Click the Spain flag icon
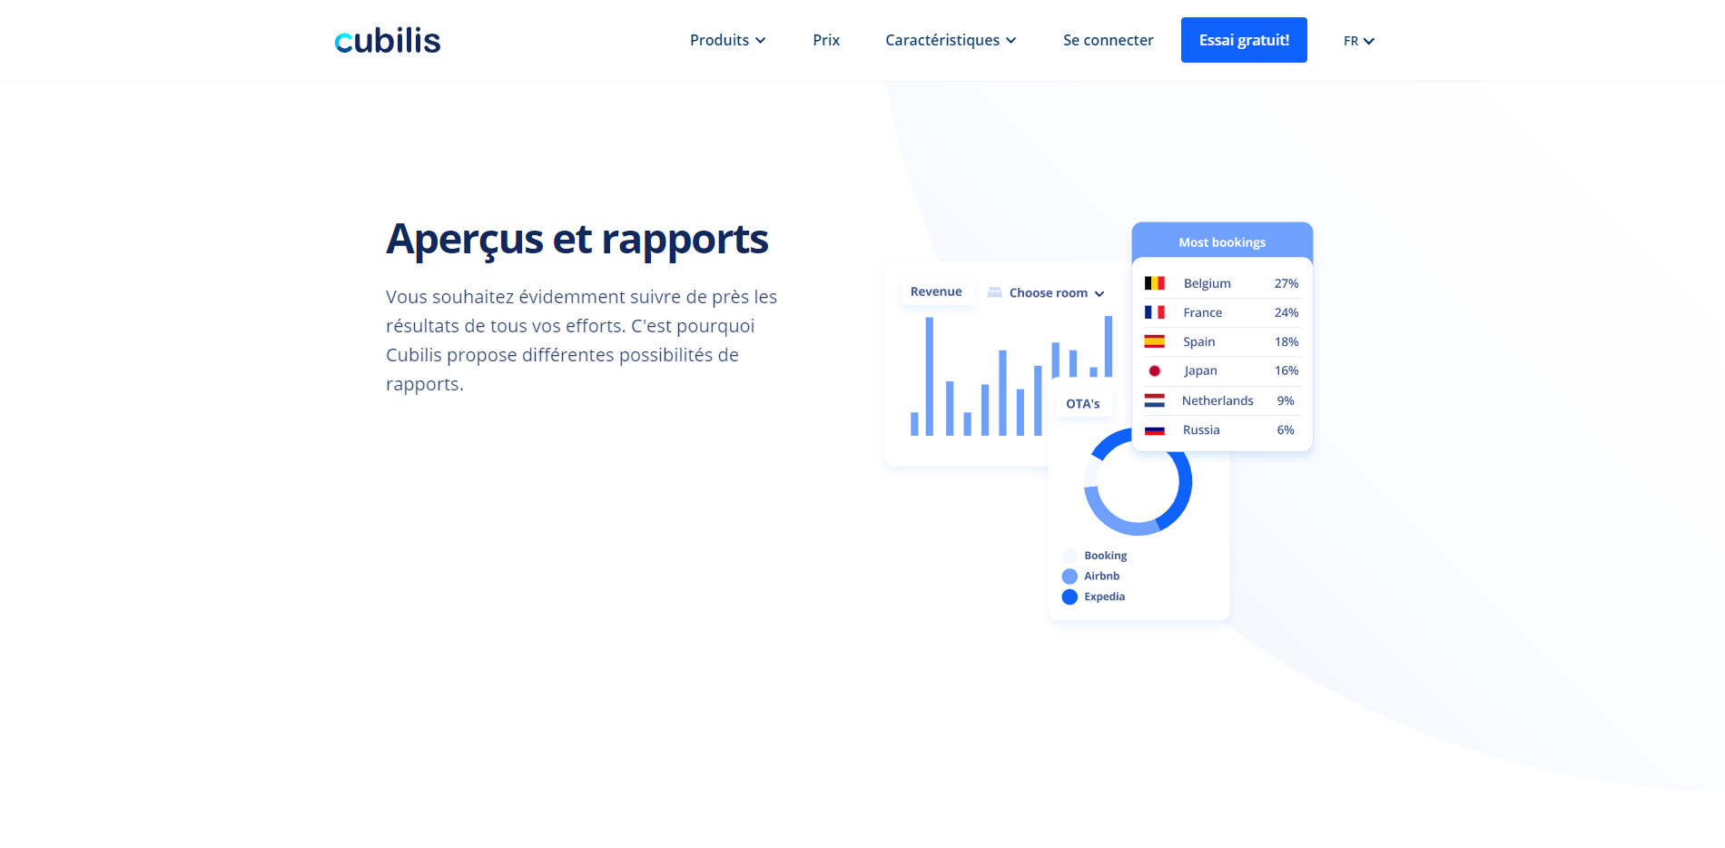This screenshot has height=848, width=1725. click(1155, 341)
